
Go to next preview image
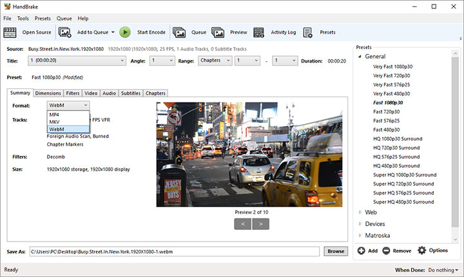tap(260, 224)
